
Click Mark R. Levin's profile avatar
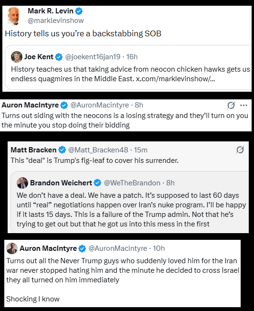tap(14, 16)
